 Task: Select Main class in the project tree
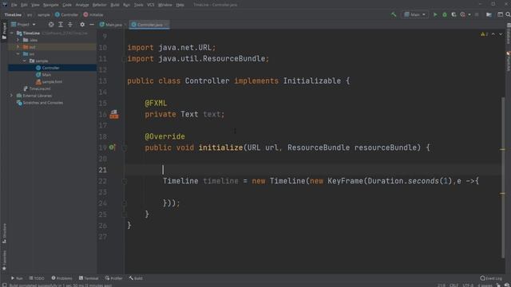click(x=46, y=75)
